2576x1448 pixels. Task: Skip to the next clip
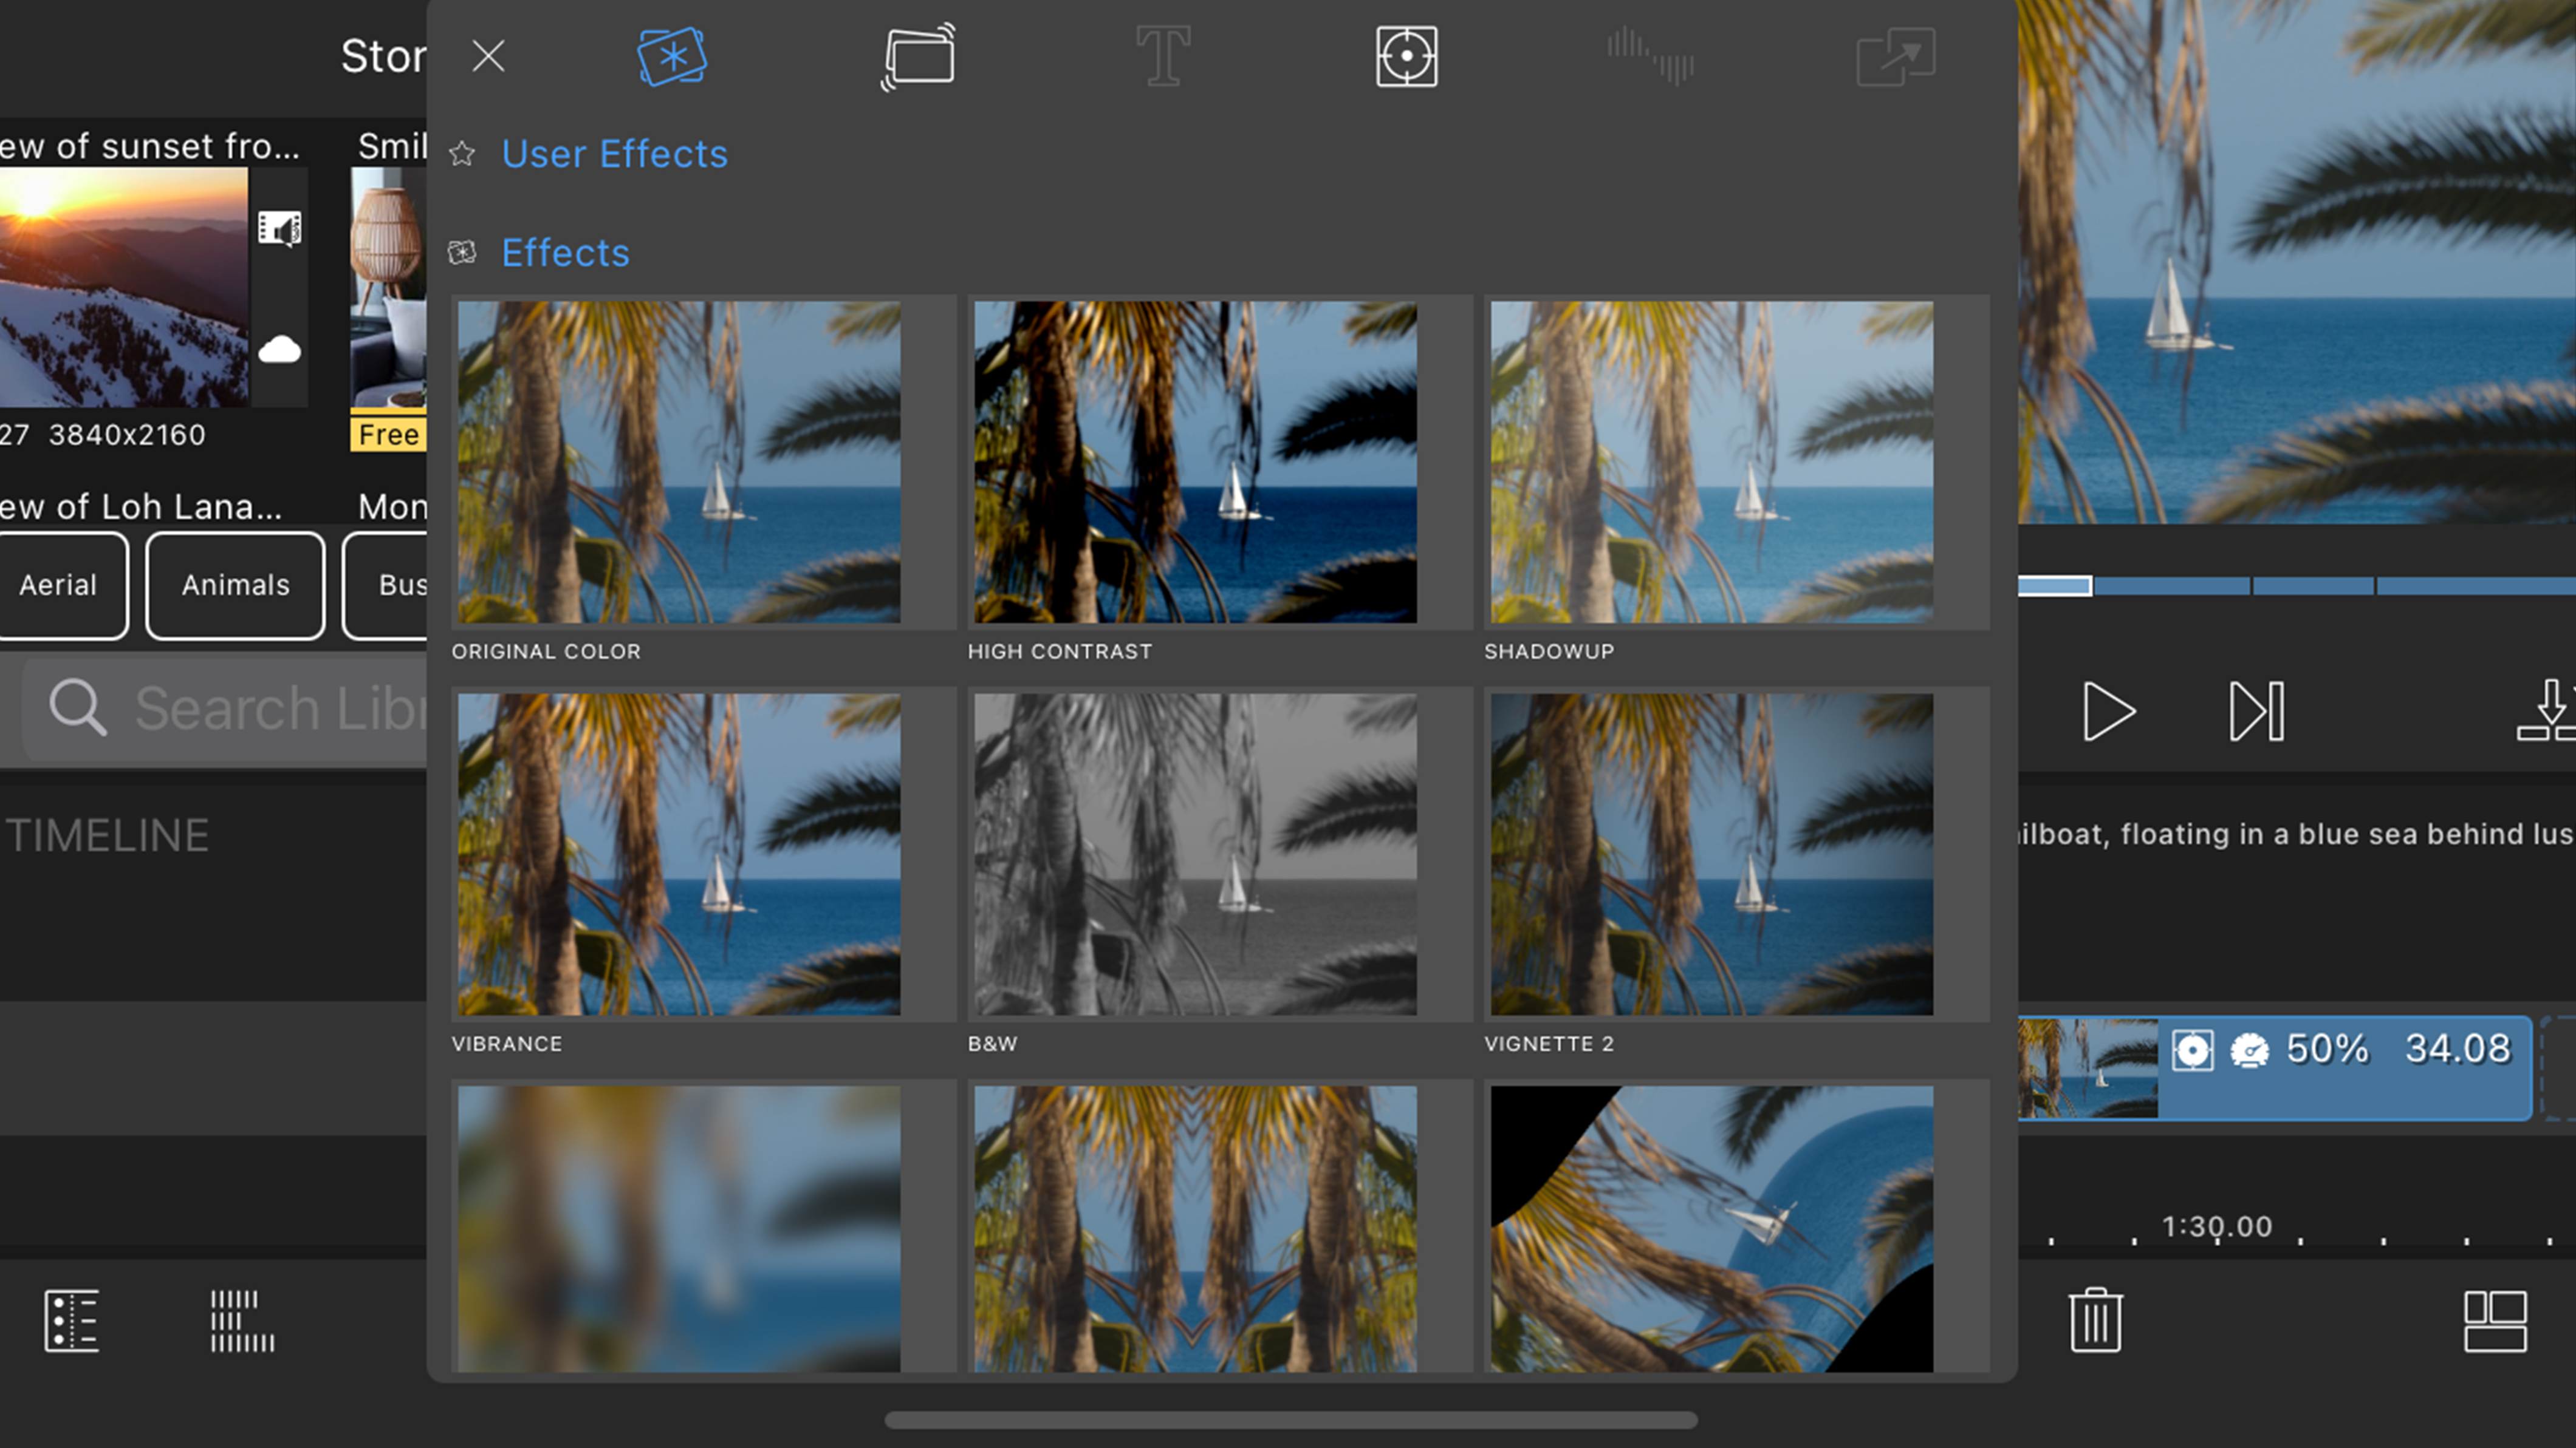pos(2256,712)
